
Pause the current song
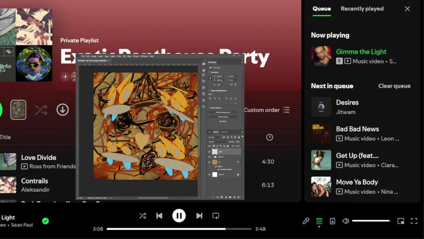(x=179, y=216)
